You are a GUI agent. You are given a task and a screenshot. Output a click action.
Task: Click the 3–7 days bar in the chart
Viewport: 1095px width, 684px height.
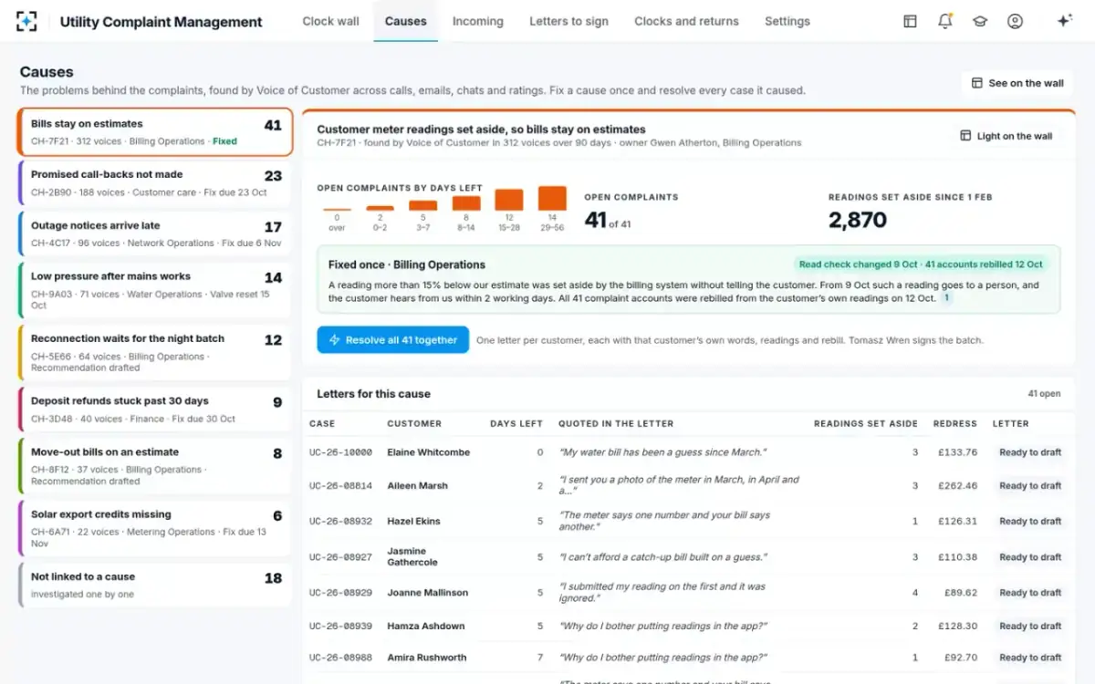[422, 205]
